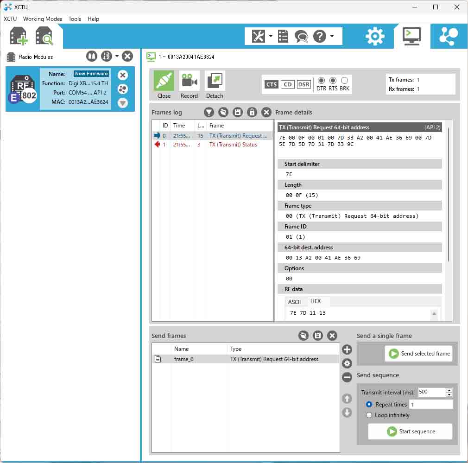Switch RF data to ASCII tab

(295, 302)
